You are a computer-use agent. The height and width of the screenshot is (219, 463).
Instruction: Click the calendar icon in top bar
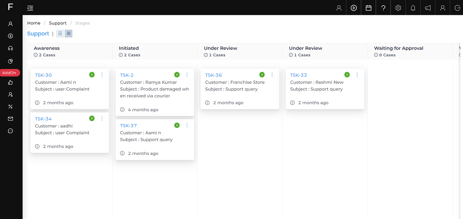(369, 8)
